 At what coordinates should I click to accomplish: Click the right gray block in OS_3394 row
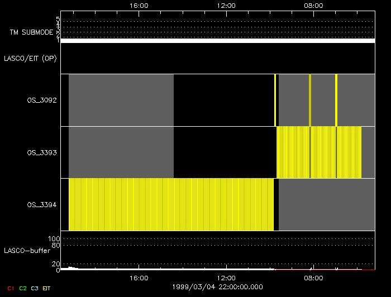click(x=326, y=204)
